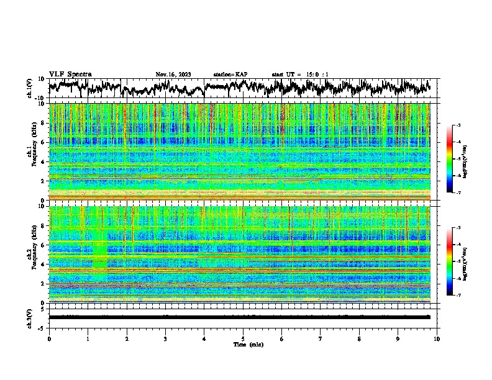Click the ch.1 voltage waveform trace

(239, 88)
